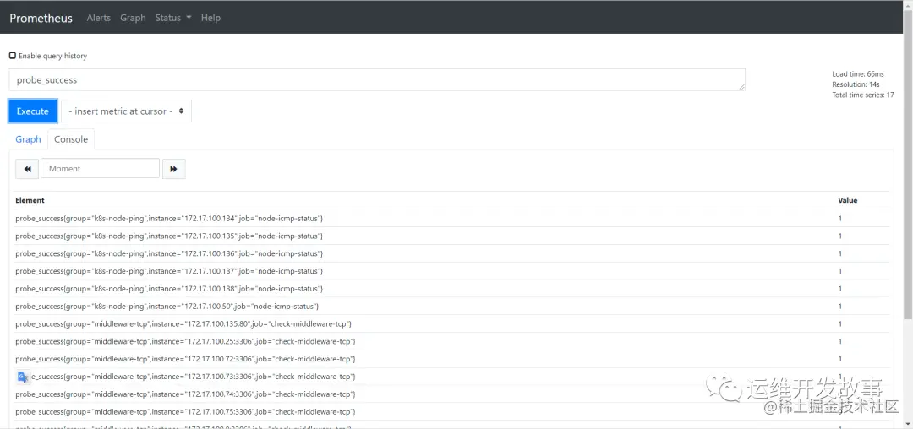
Task: Click the Moment time input field
Action: tap(100, 169)
